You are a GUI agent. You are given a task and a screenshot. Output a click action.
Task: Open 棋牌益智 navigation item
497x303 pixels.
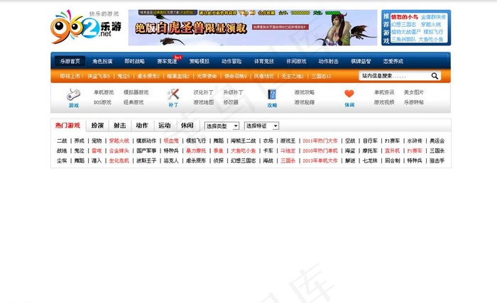coord(361,61)
